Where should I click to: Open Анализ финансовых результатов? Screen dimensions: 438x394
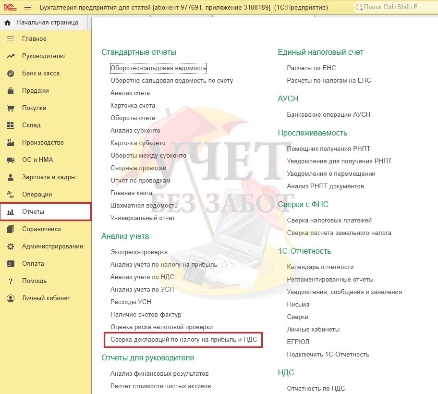[159, 374]
